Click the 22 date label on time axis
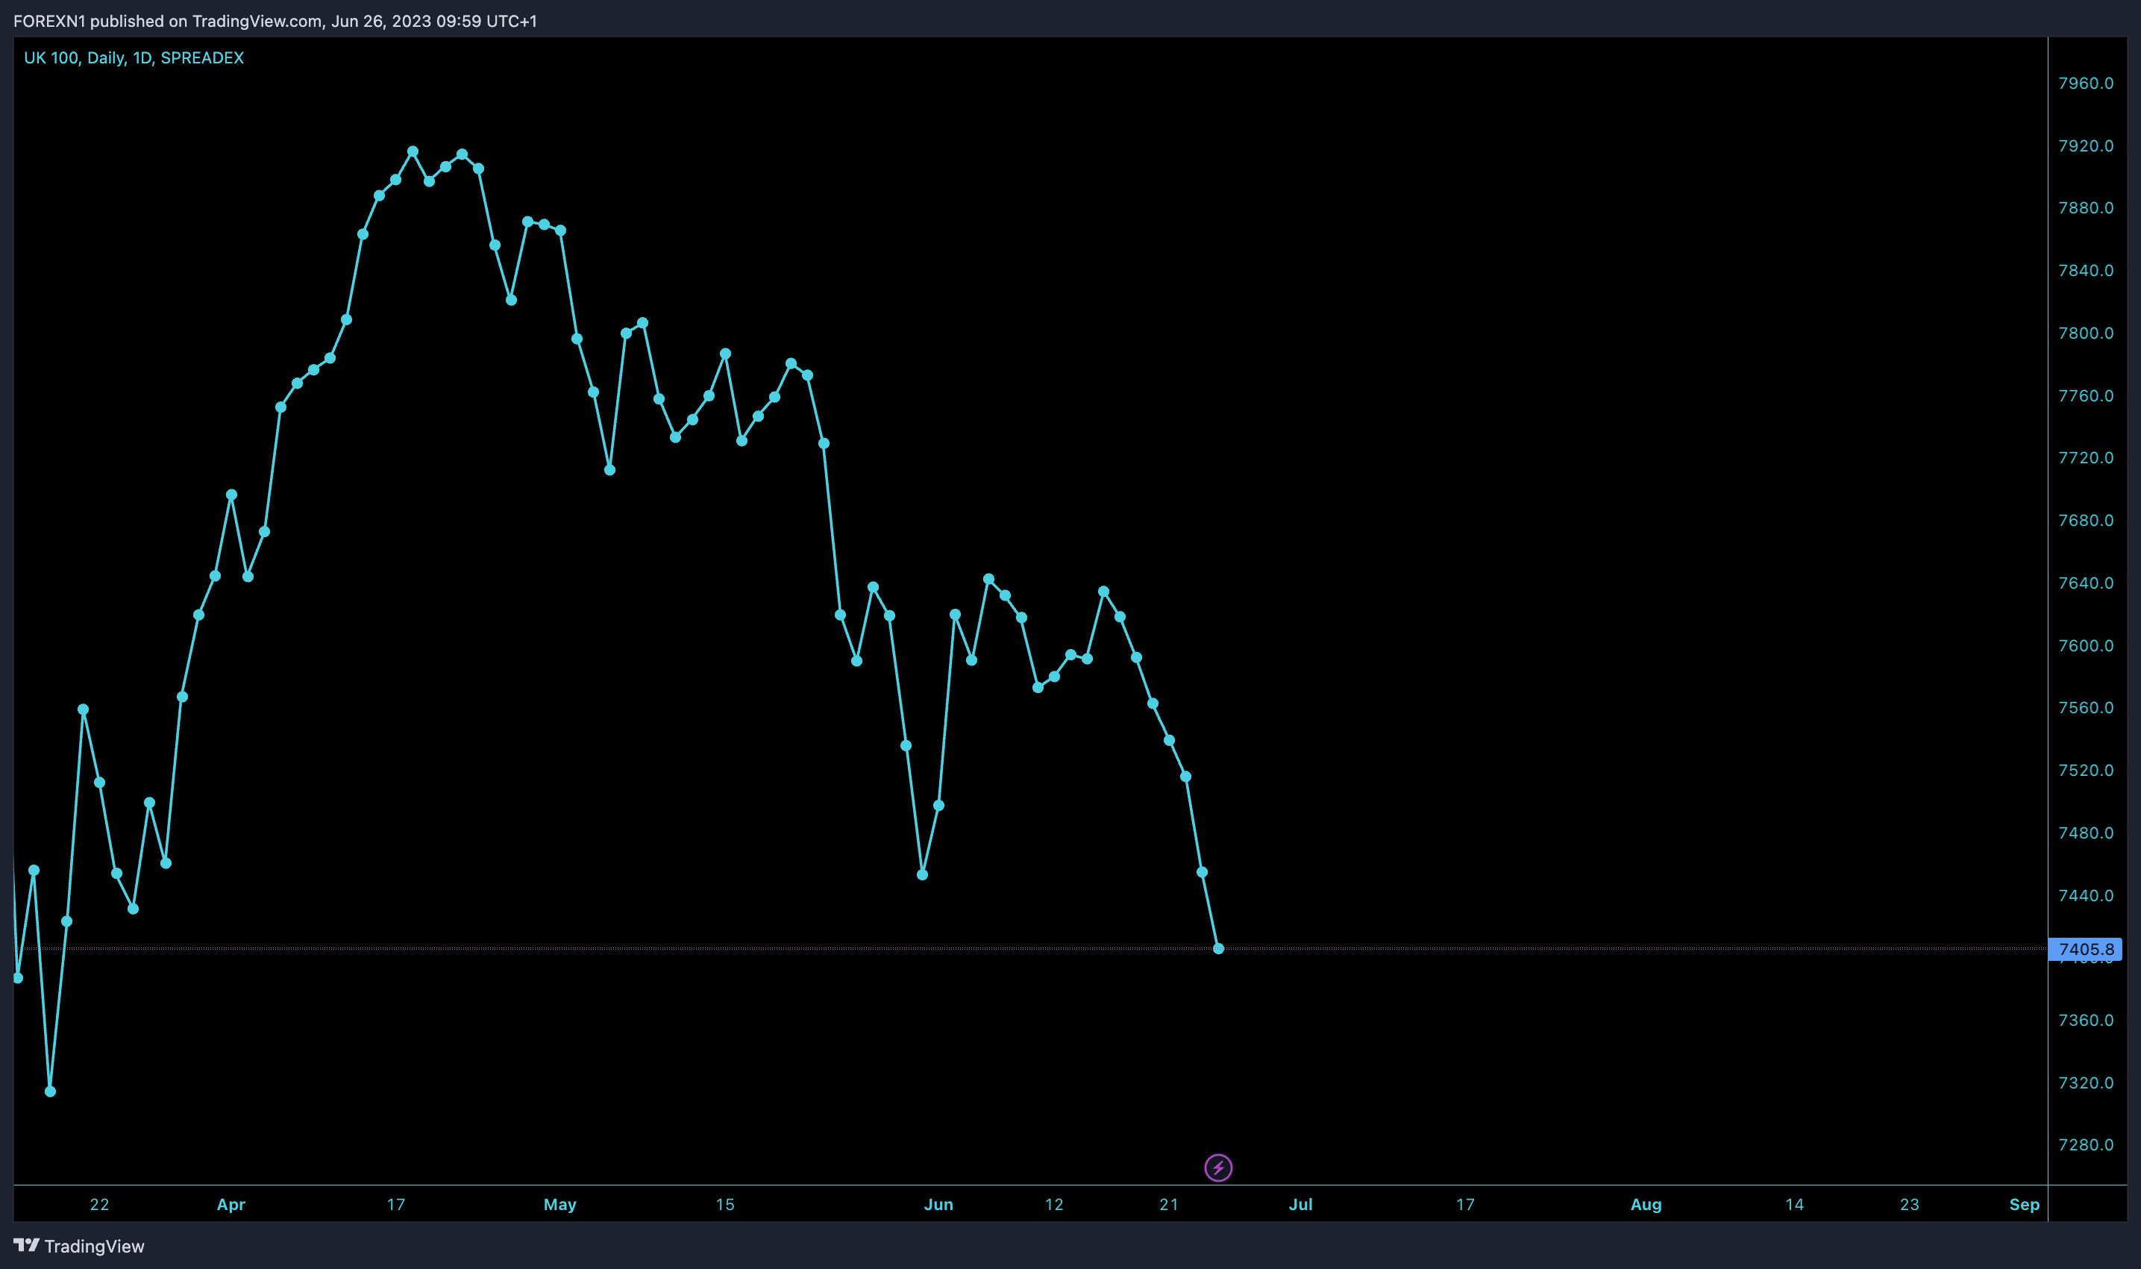Viewport: 2141px width, 1269px height. pos(99,1204)
